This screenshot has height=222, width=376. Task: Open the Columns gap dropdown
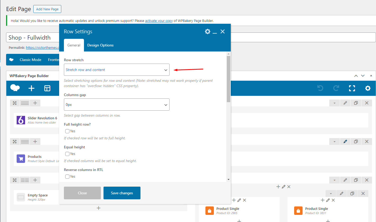[x=117, y=105]
